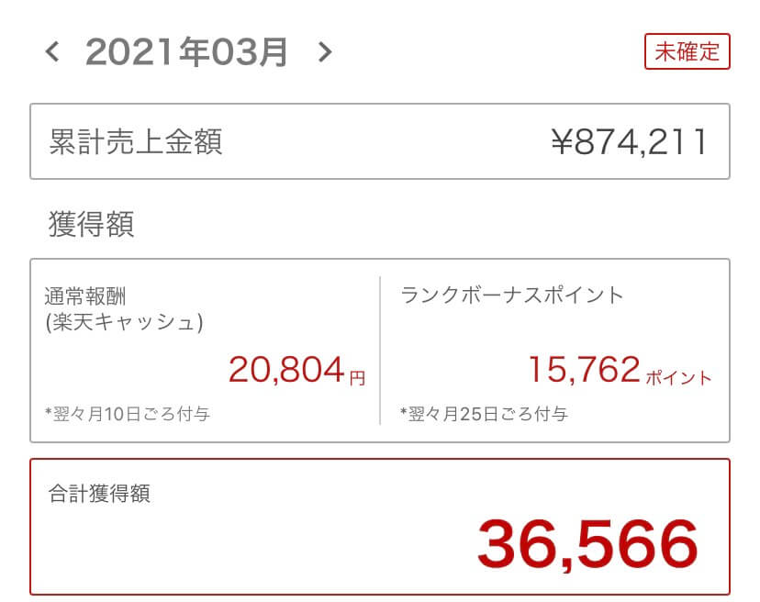This screenshot has height=602, width=760.
Task: Click the 円 unit beside 20,804
Action: point(357,376)
